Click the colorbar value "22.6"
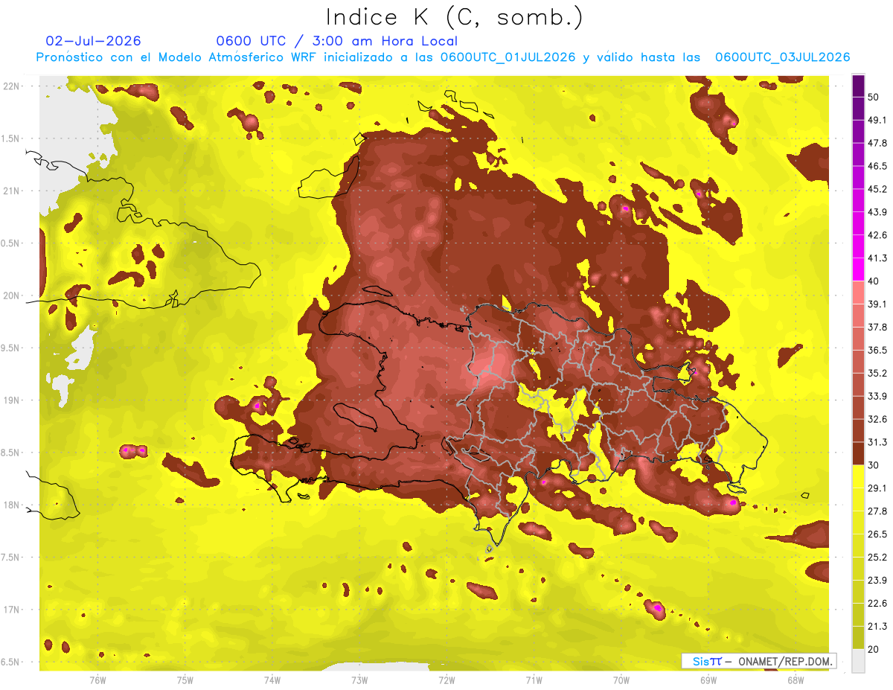Image resolution: width=893 pixels, height=690 pixels. click(877, 603)
